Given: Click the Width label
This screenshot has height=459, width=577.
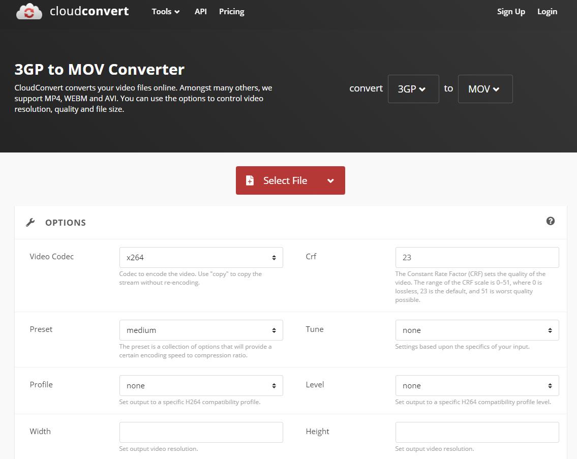Looking at the screenshot, I should click(40, 431).
